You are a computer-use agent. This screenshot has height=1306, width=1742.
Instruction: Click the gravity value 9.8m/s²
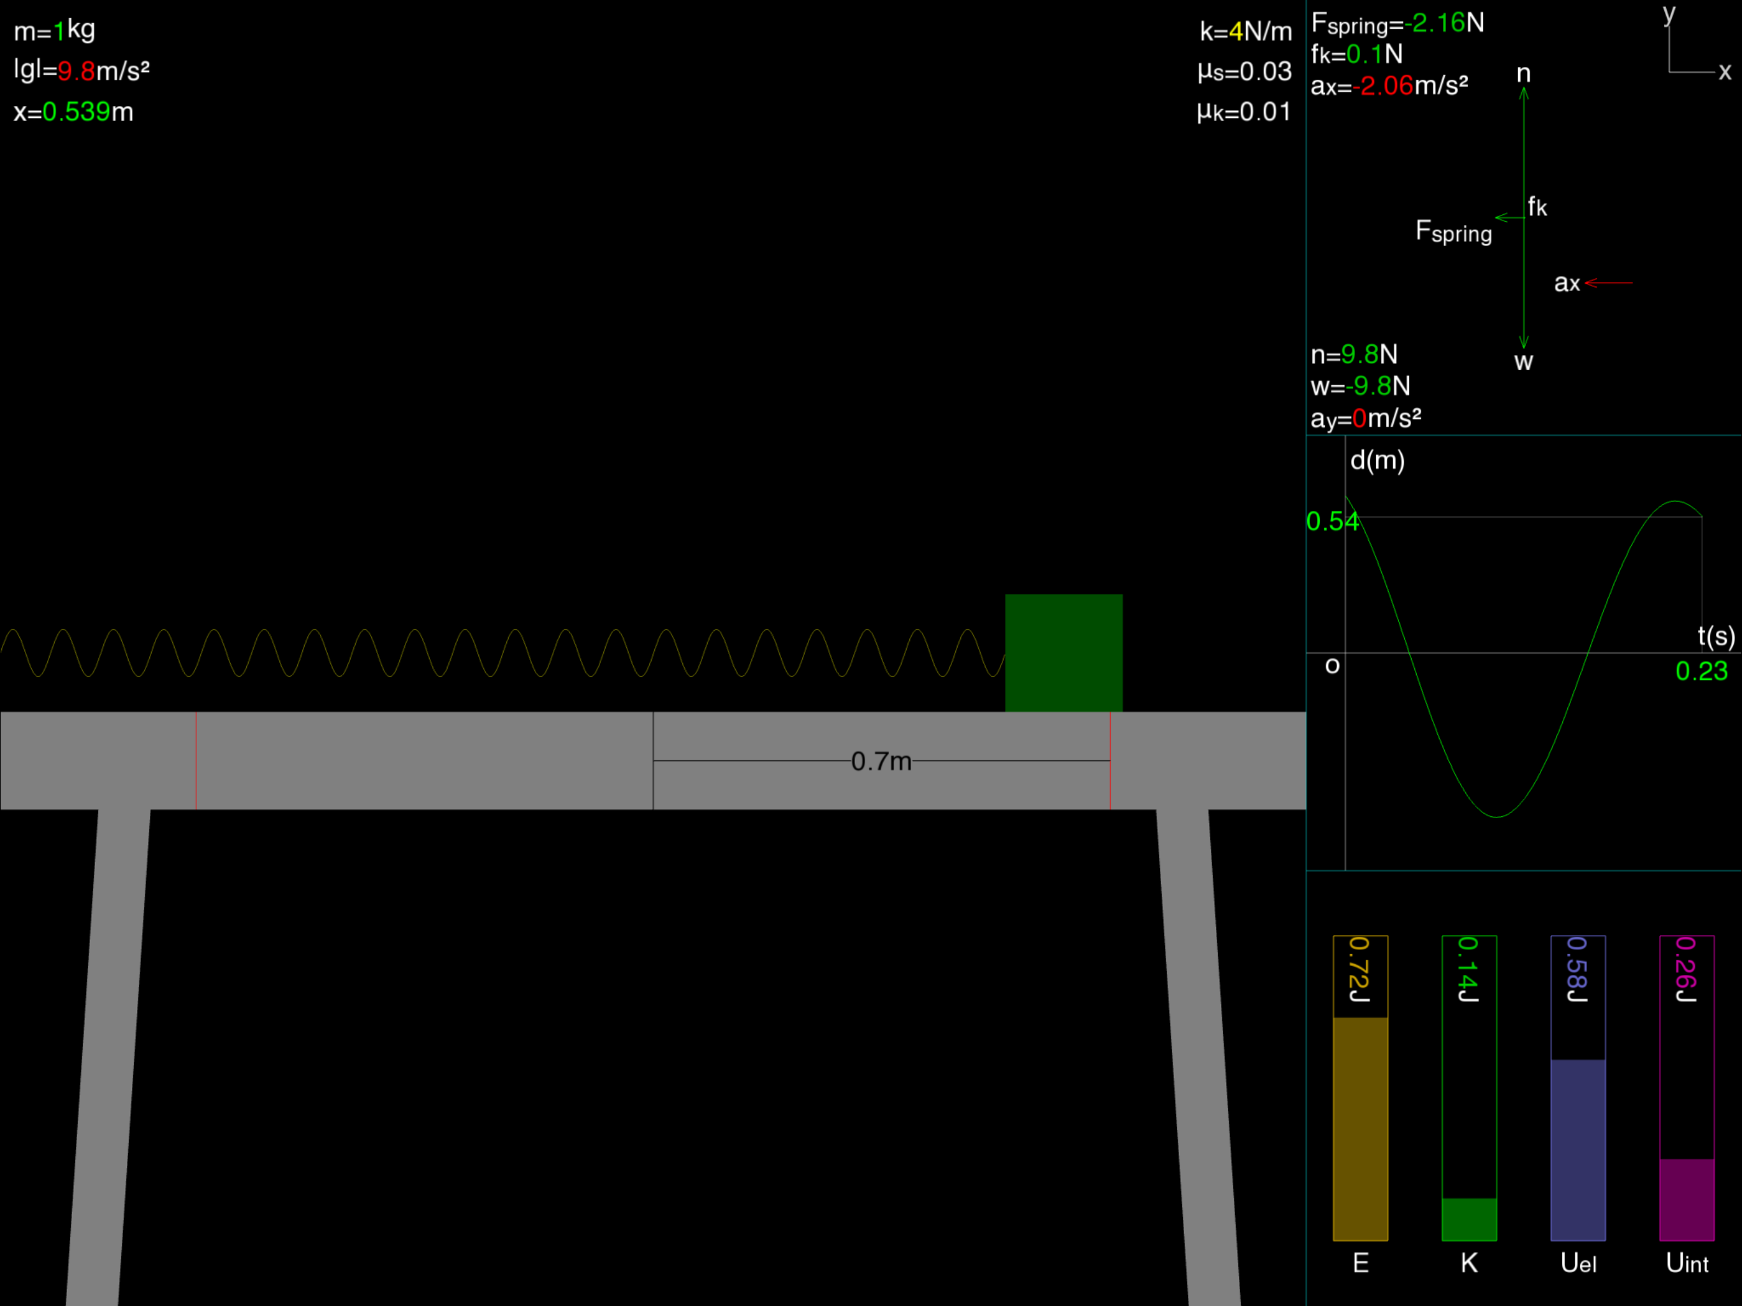point(81,71)
